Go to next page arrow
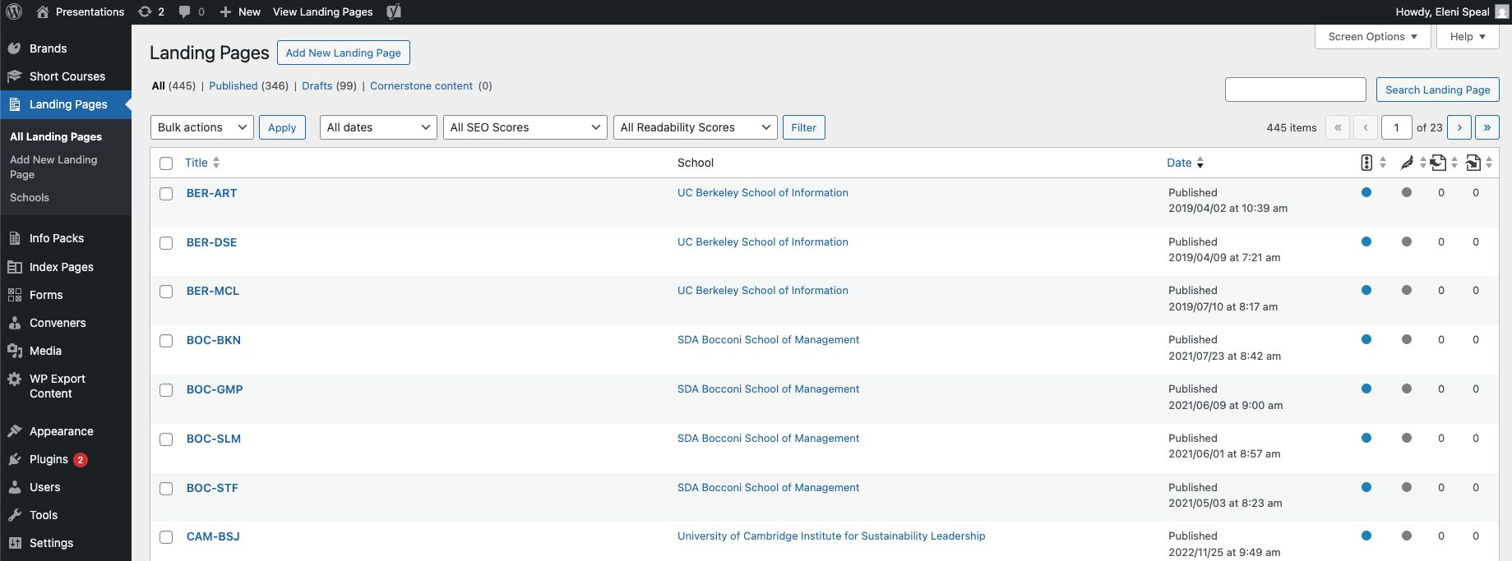Image resolution: width=1512 pixels, height=561 pixels. (1459, 127)
